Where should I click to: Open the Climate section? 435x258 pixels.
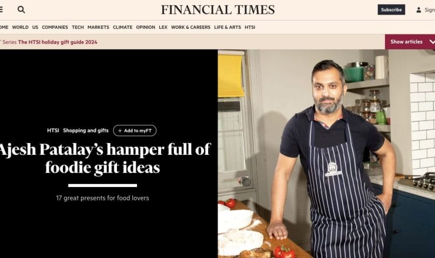122,27
